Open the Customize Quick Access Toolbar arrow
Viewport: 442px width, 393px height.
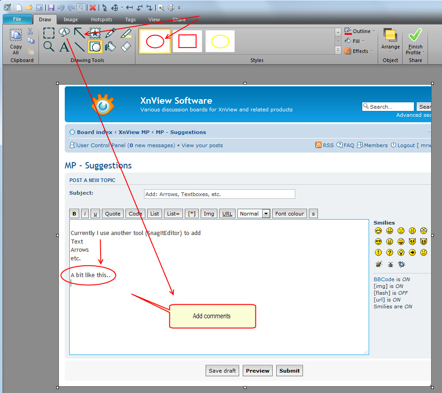[179, 8]
